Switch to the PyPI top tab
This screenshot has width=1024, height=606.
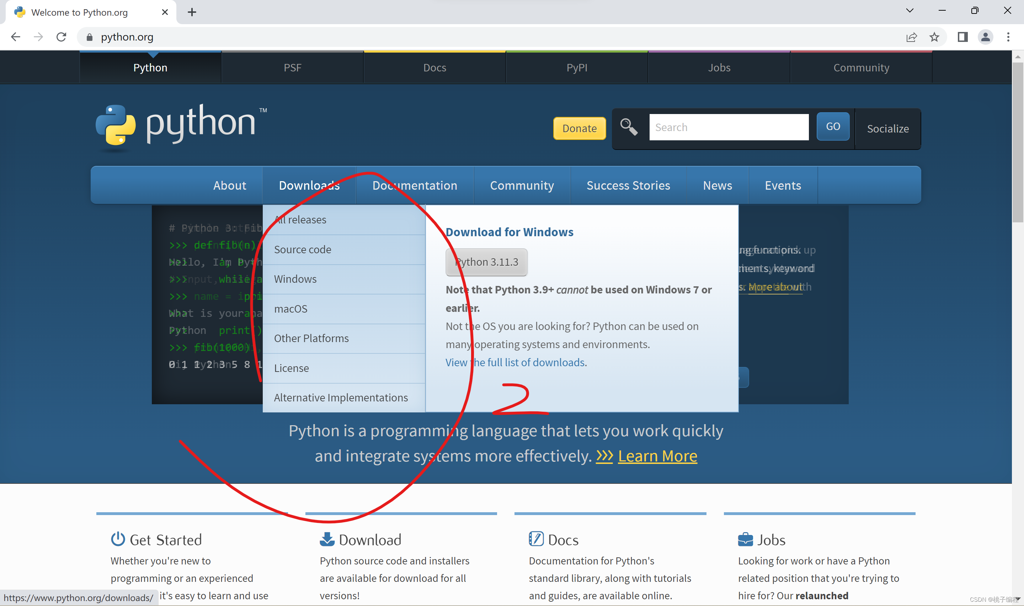coord(577,67)
